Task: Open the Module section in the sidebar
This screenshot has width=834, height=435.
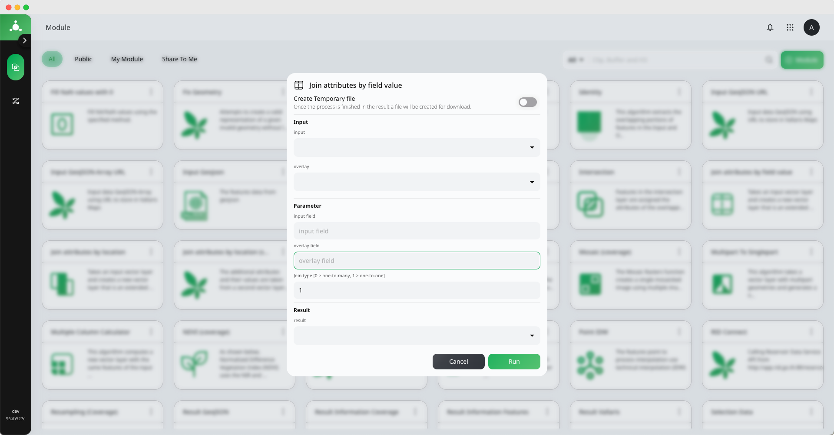Action: coord(16,67)
